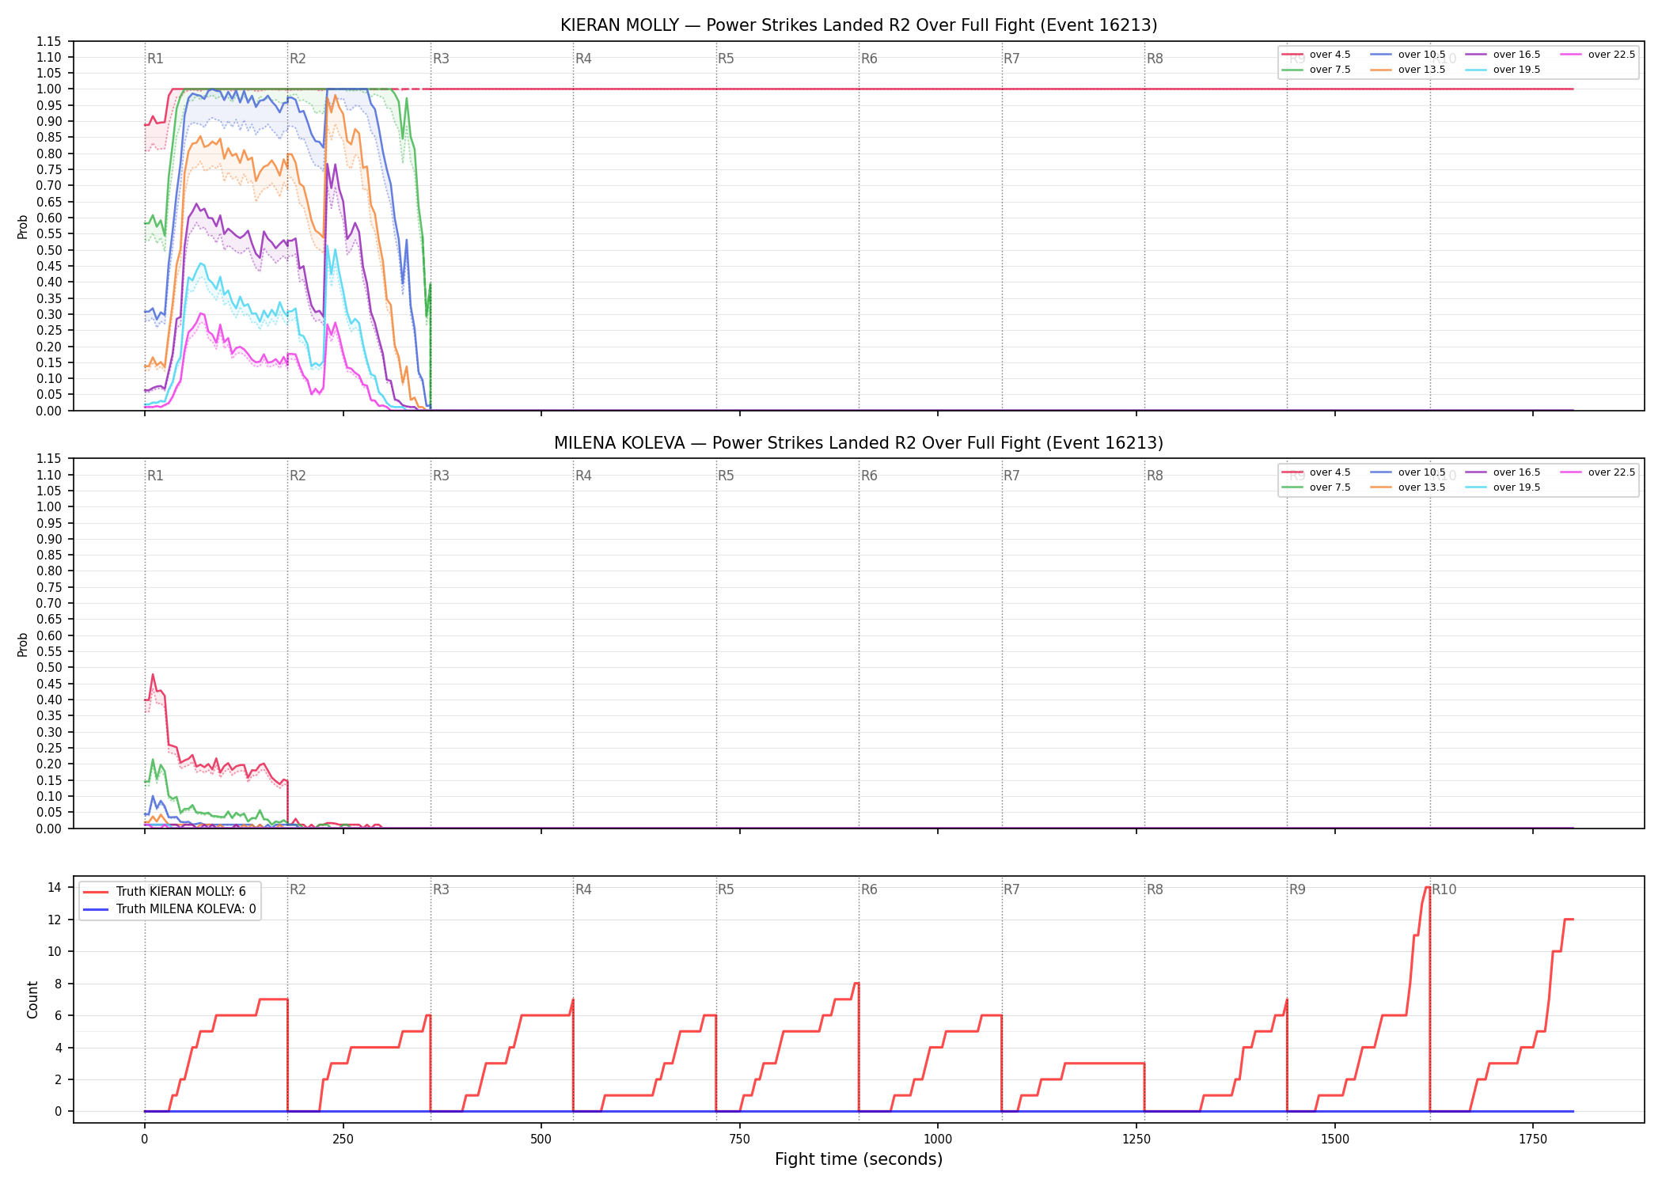Viewport: 1662px width, 1187px height.
Task: Click the 'over 4.5' legend entry in top chart
Action: pos(1316,55)
